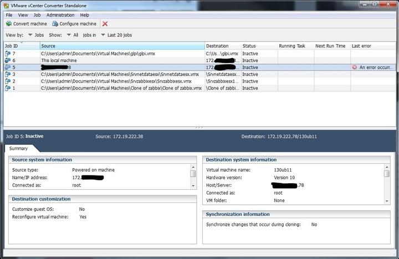Open the Help menu
The width and height of the screenshot is (399, 259).
pyautogui.click(x=84, y=15)
